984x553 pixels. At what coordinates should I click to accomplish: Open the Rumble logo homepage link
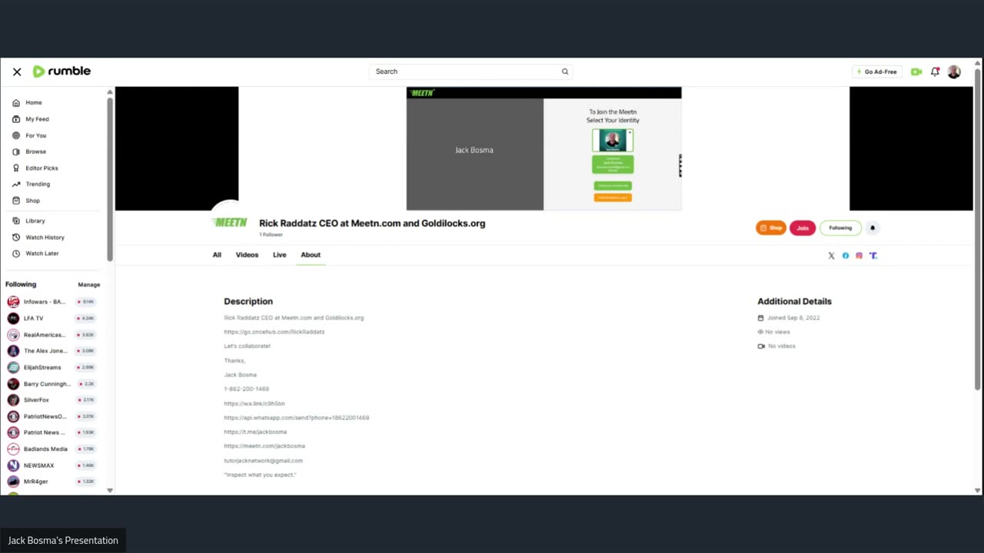click(61, 71)
